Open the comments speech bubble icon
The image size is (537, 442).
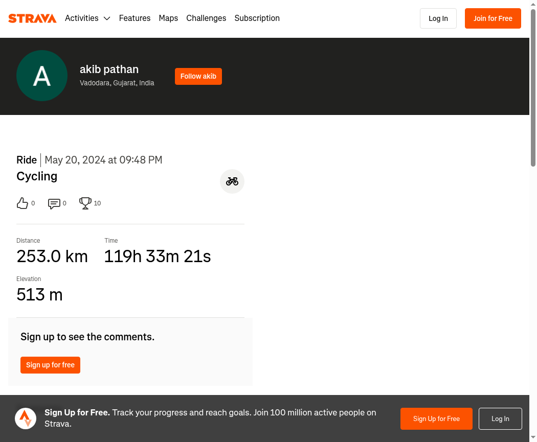pos(54,203)
